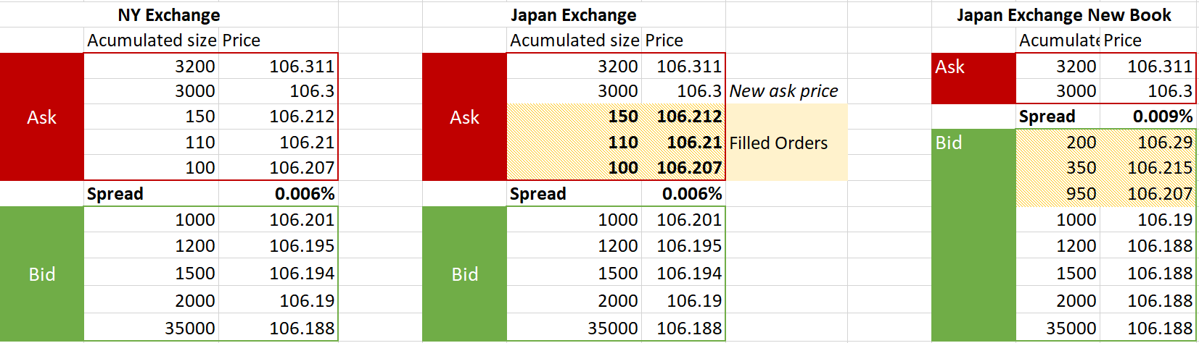1199x343 pixels.
Task: Select the 0.006% spread value under NY Exchange
Action: (305, 194)
